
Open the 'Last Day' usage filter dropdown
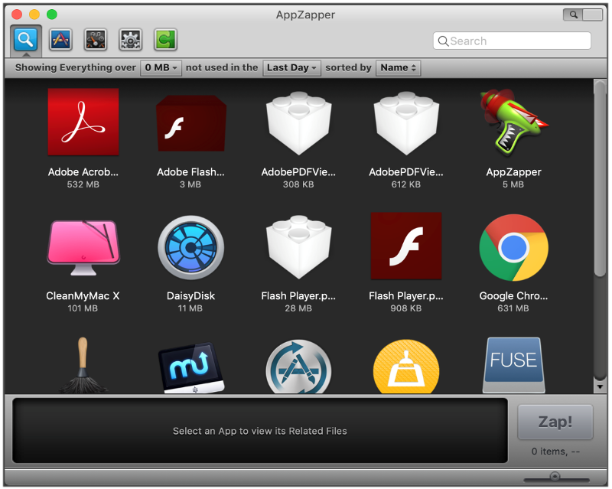pyautogui.click(x=291, y=68)
